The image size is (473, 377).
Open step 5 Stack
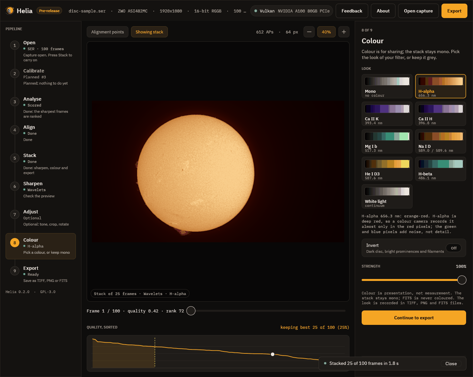[x=41, y=164]
